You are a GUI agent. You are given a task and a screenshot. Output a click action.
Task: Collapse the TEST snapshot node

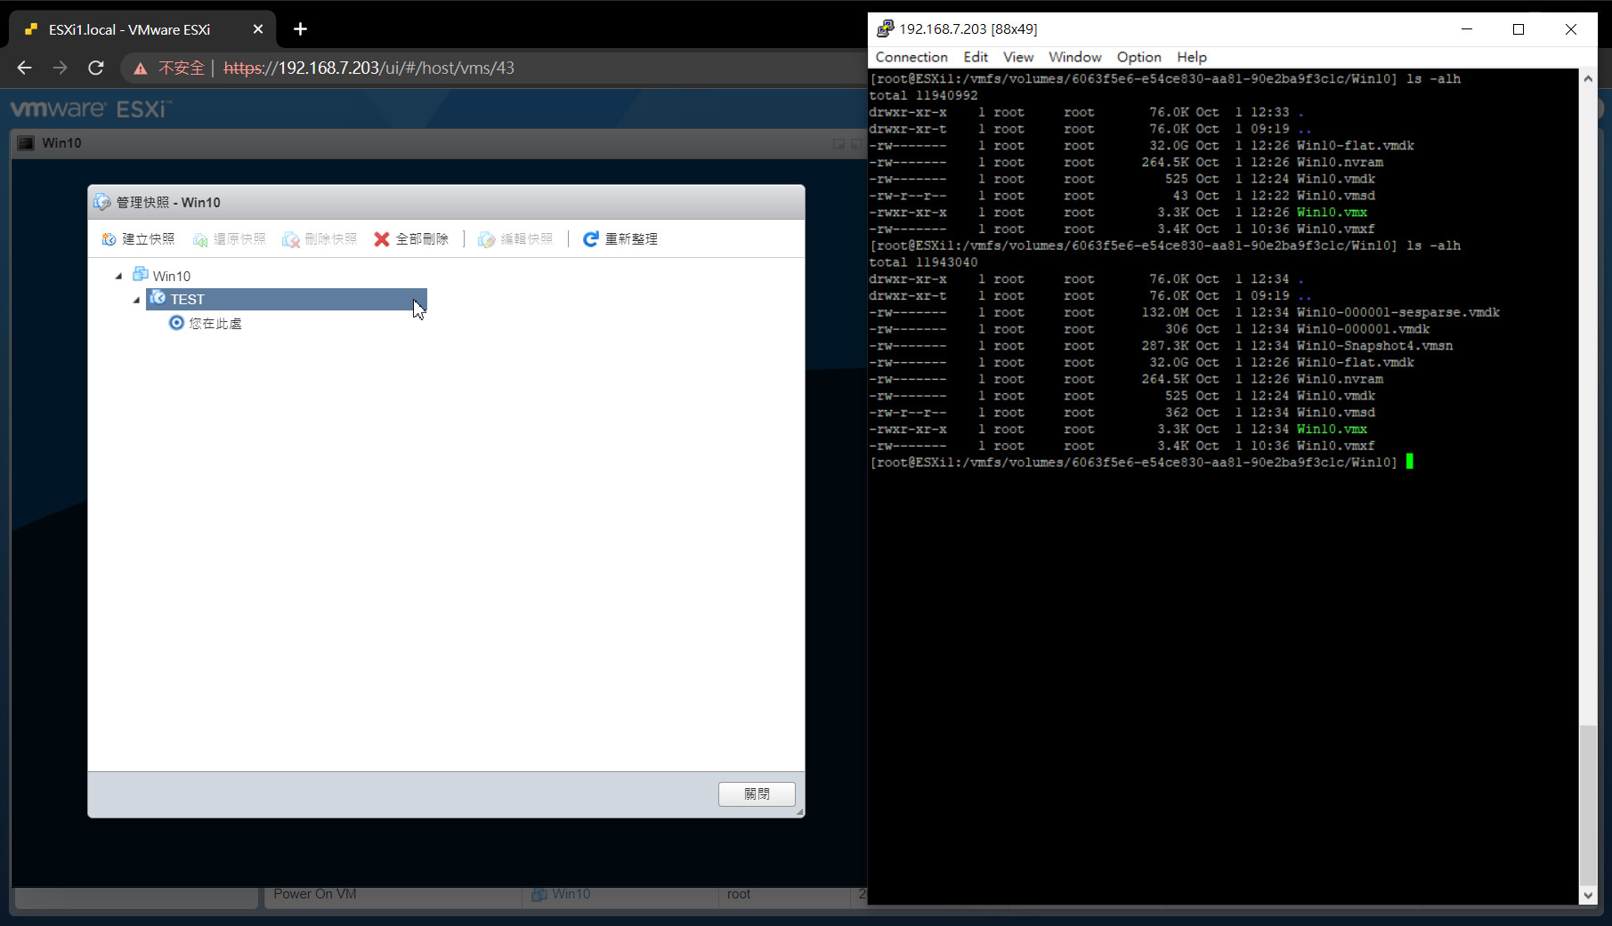click(136, 300)
